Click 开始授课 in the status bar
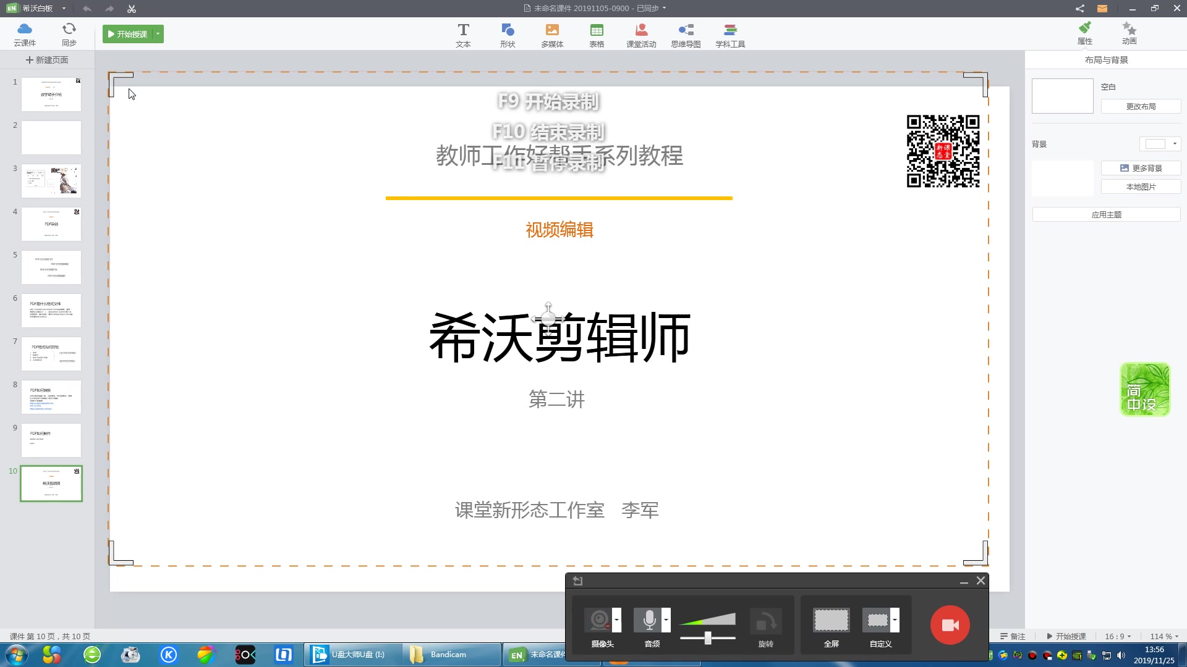The width and height of the screenshot is (1187, 667). (x=1066, y=636)
